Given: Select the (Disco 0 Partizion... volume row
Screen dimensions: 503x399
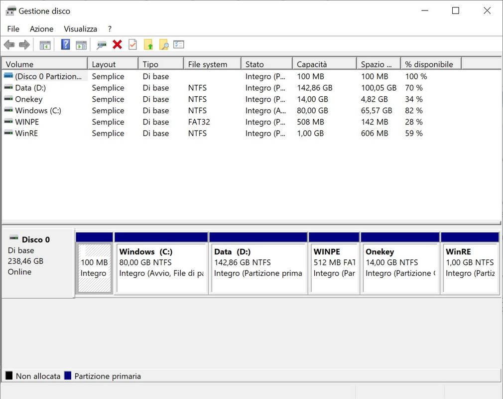Looking at the screenshot, I should (48, 76).
